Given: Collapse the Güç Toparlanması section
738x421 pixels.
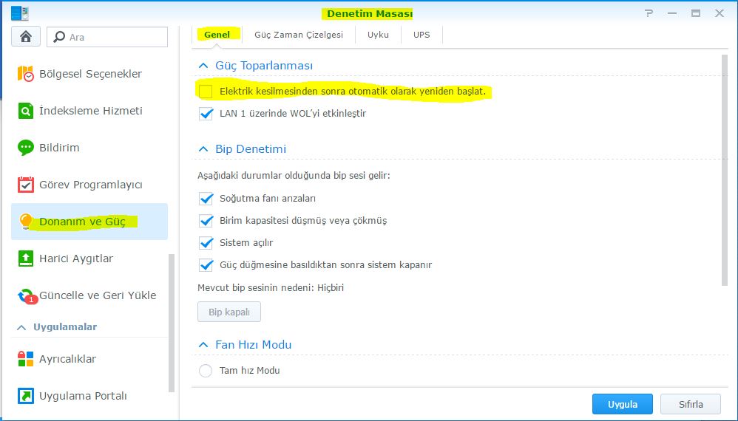Looking at the screenshot, I should pyautogui.click(x=203, y=66).
